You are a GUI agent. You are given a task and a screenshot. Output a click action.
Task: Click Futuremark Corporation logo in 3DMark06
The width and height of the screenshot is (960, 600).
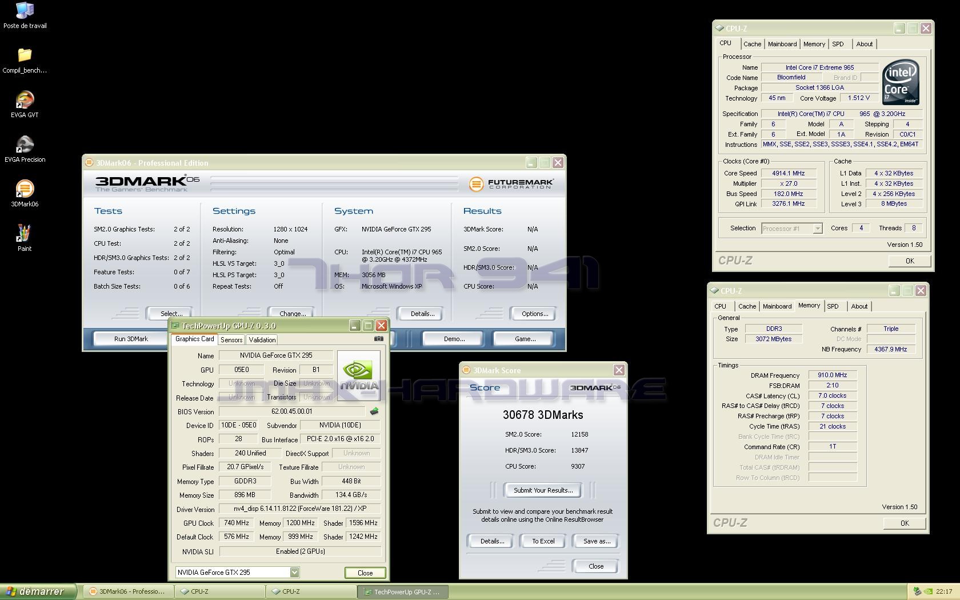coord(511,184)
